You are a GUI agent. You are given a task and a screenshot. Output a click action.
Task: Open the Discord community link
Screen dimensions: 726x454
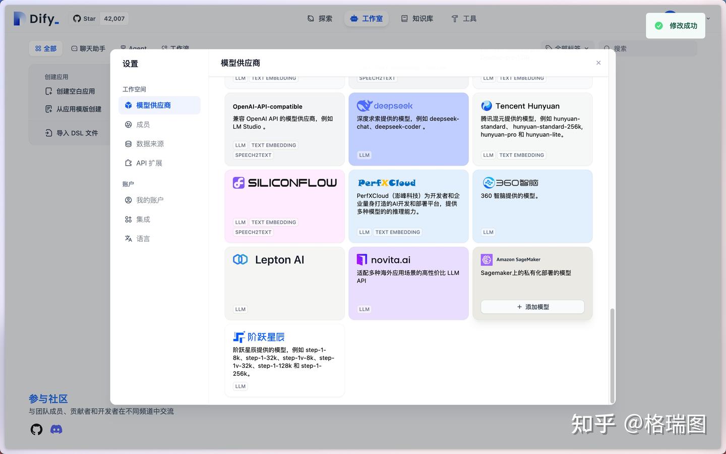56,429
